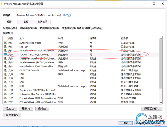
Task: Sort by the 类型 column header
Action: point(13,39)
